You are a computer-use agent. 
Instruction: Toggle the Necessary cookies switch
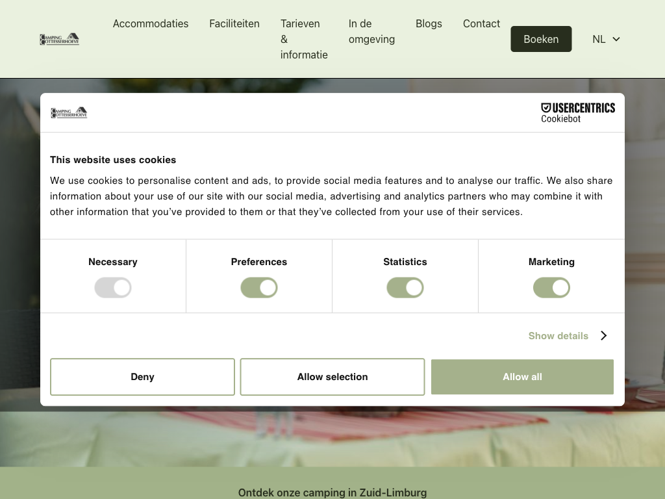(x=113, y=288)
